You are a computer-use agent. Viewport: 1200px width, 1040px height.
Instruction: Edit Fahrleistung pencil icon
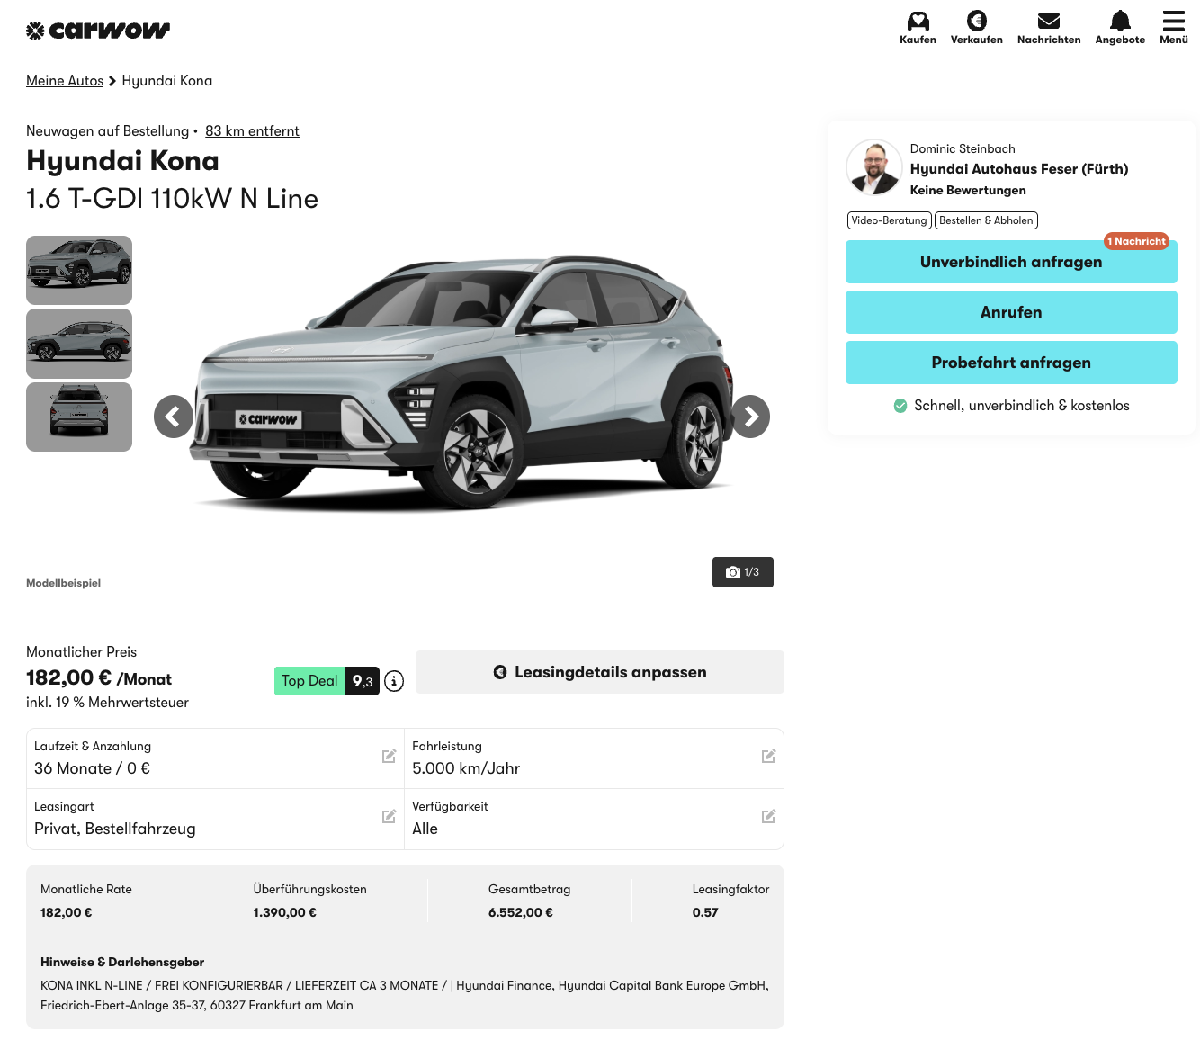pyautogui.click(x=768, y=757)
